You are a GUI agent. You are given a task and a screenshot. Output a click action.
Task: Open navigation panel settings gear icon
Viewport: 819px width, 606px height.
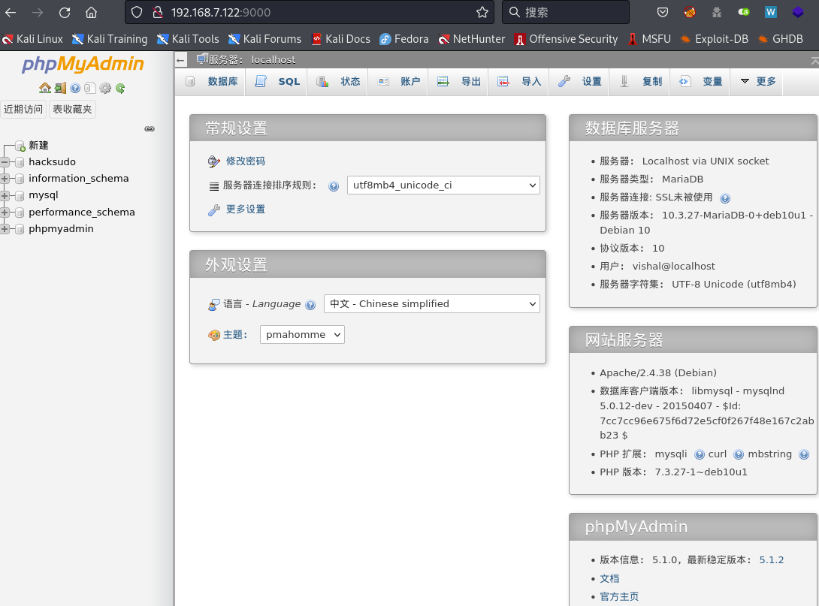point(105,88)
